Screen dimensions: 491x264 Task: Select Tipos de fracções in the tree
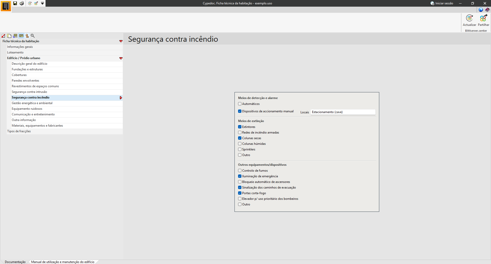19,131
